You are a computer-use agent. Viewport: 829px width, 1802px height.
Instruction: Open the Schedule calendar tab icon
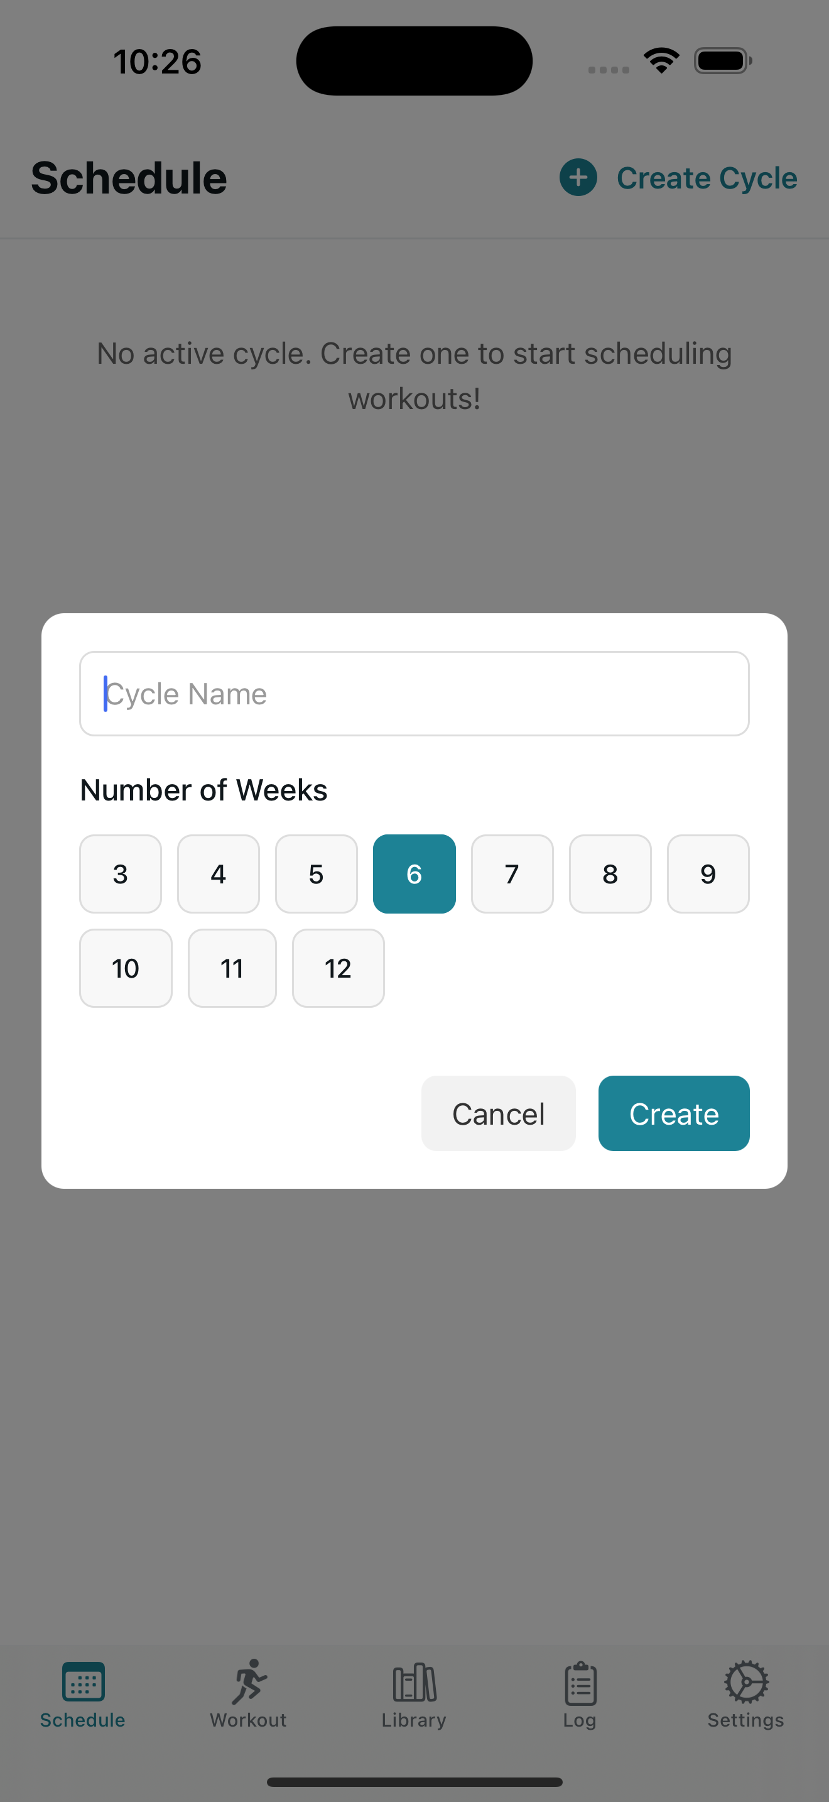point(83,1681)
